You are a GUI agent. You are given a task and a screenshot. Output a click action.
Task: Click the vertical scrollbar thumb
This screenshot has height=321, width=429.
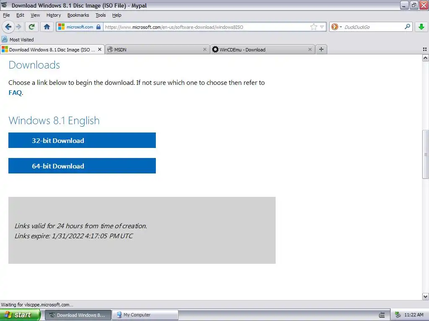(x=425, y=155)
